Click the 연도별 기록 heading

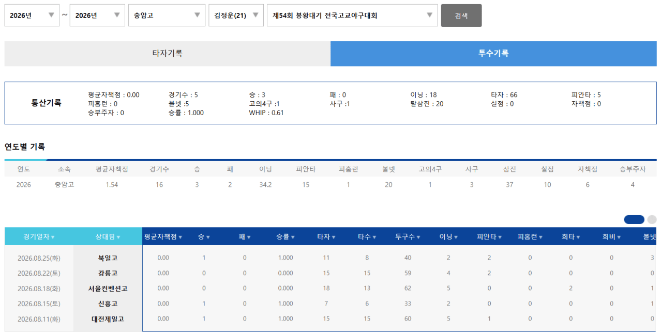click(25, 147)
